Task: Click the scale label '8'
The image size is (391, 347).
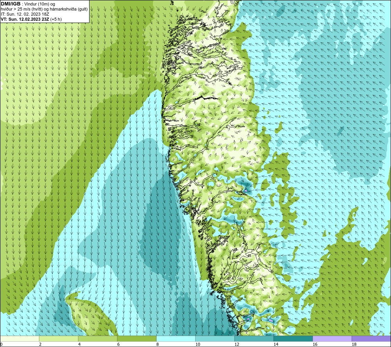Action: [157, 344]
